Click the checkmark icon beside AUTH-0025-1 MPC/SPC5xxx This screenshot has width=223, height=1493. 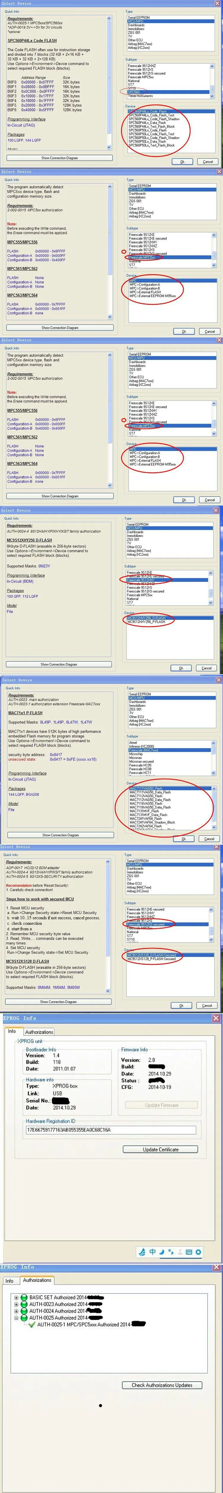click(x=32, y=1324)
